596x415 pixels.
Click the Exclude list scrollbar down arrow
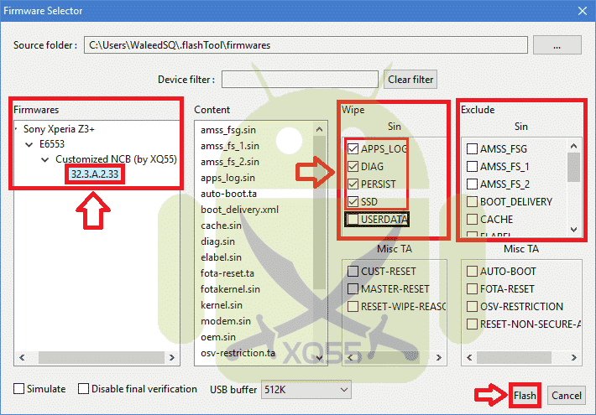[574, 229]
